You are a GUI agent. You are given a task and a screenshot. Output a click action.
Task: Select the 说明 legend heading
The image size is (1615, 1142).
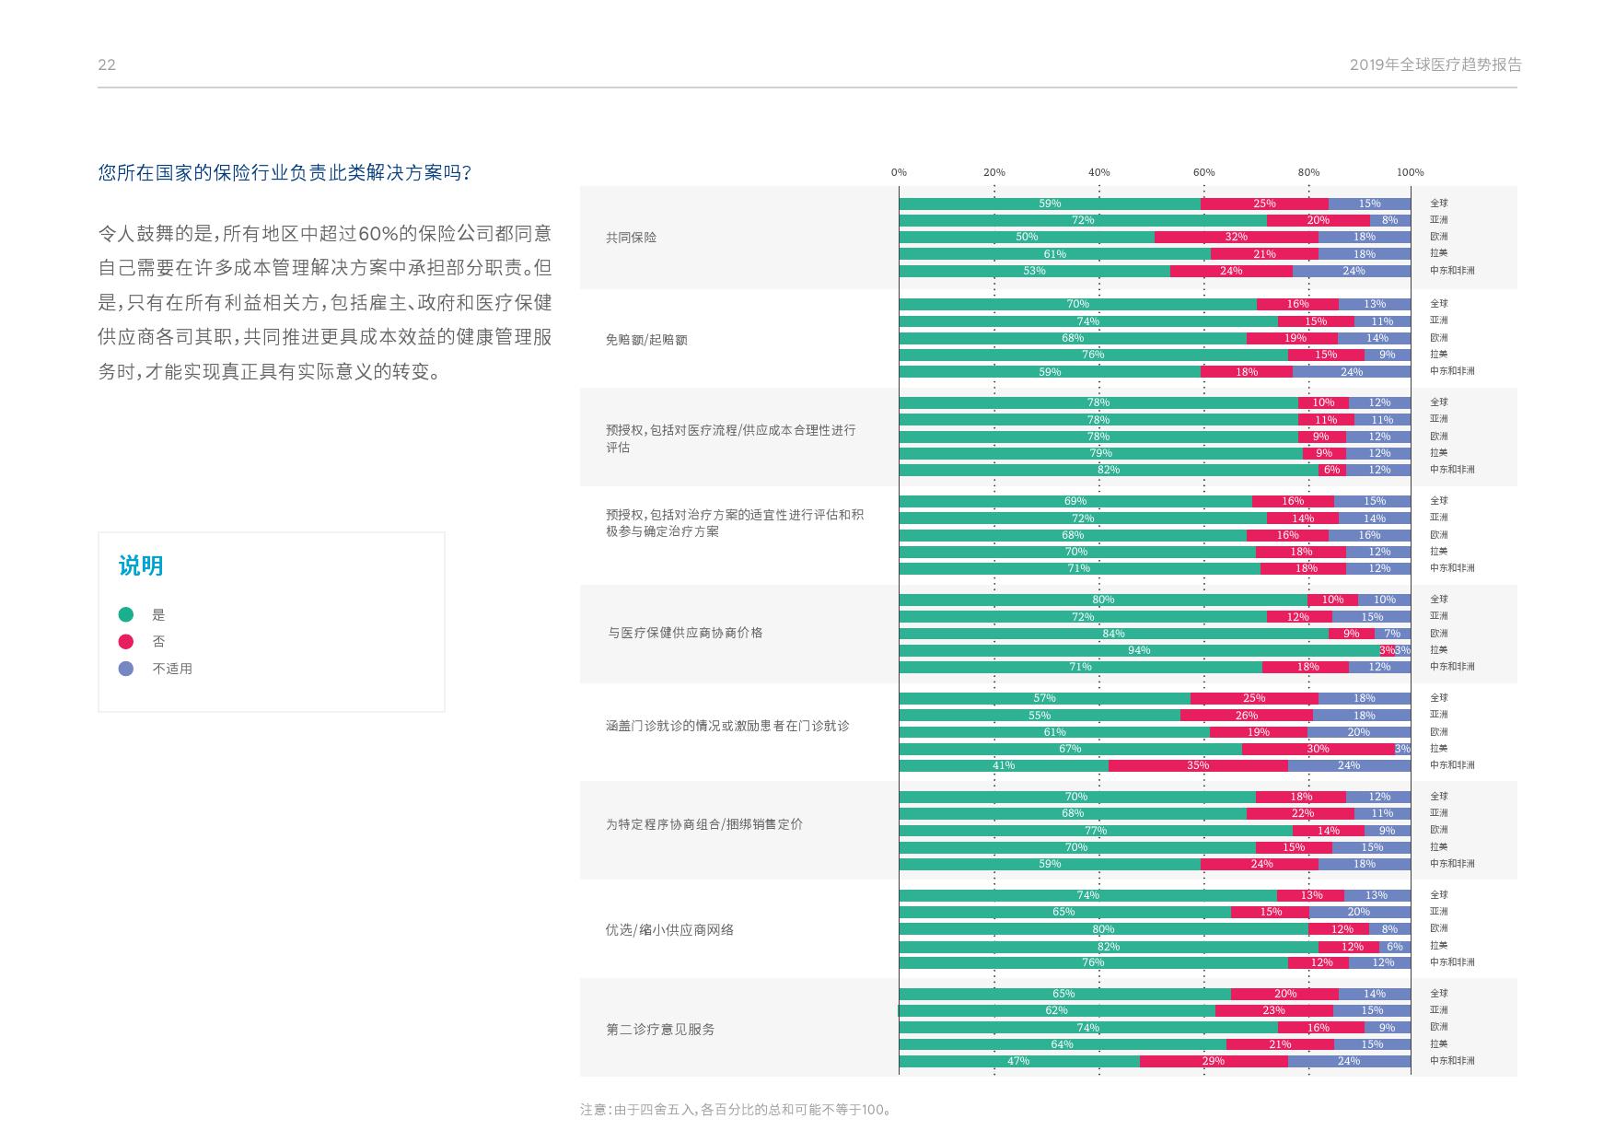pyautogui.click(x=141, y=565)
